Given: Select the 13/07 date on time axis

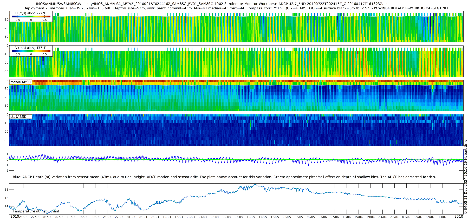Looking at the screenshot, I should tap(443, 217).
